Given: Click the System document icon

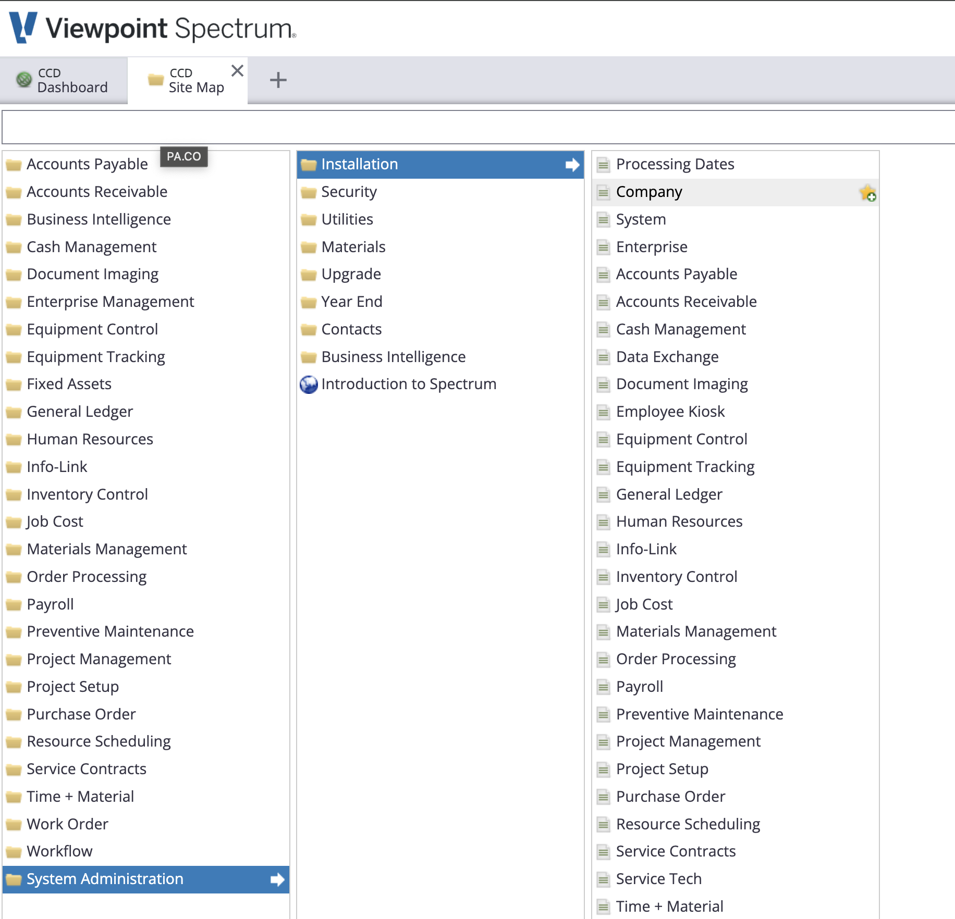Looking at the screenshot, I should (603, 220).
